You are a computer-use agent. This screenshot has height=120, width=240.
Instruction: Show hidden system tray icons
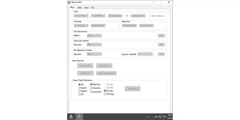(x=148, y=117)
